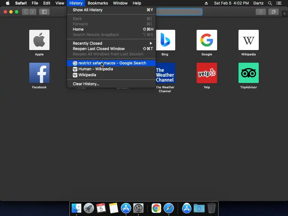Open System Preferences gear in the Dock
The height and width of the screenshot is (216, 288).
tap(138, 208)
